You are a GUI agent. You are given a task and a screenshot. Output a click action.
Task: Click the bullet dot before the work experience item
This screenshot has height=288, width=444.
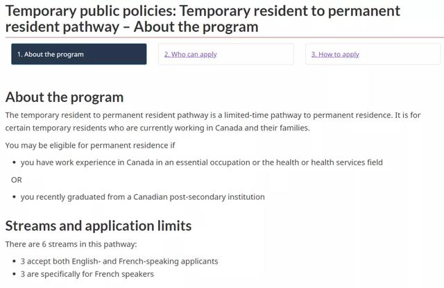click(14, 163)
